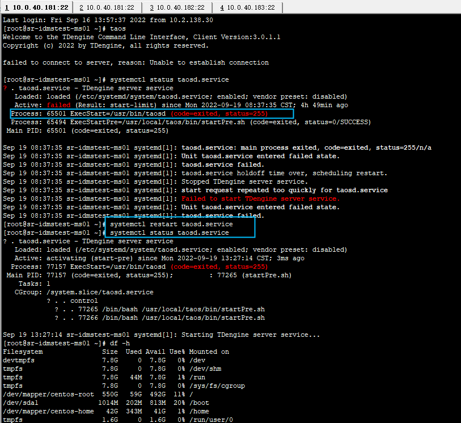This screenshot has width=461, height=423.
Task: Click the 'df -h' command
Action: 120,344
